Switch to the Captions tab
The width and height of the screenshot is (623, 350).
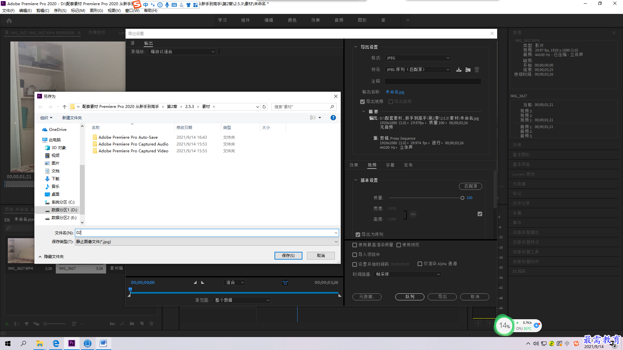click(x=390, y=165)
